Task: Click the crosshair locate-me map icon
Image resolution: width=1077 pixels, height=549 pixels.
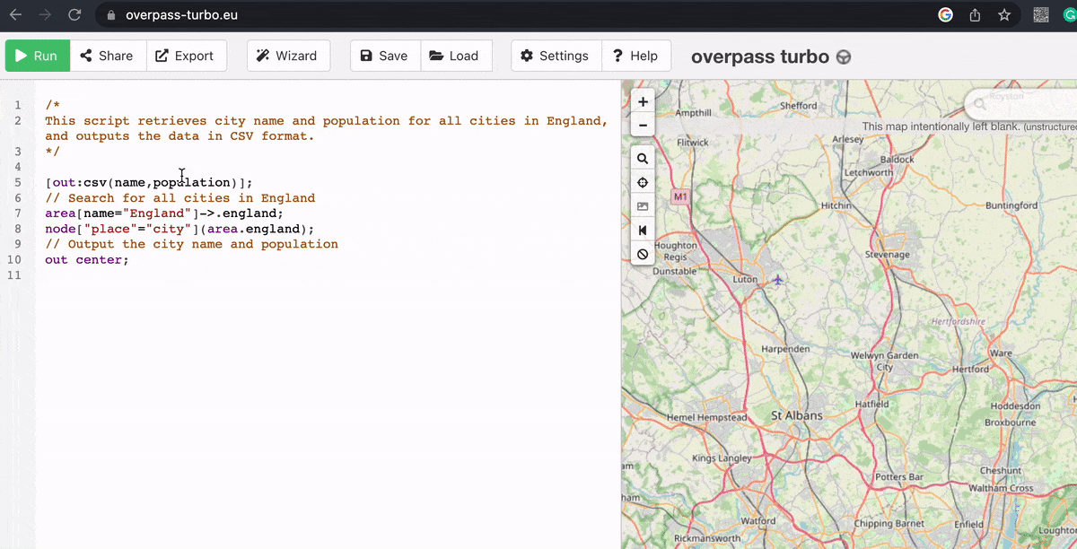Action: [x=643, y=183]
